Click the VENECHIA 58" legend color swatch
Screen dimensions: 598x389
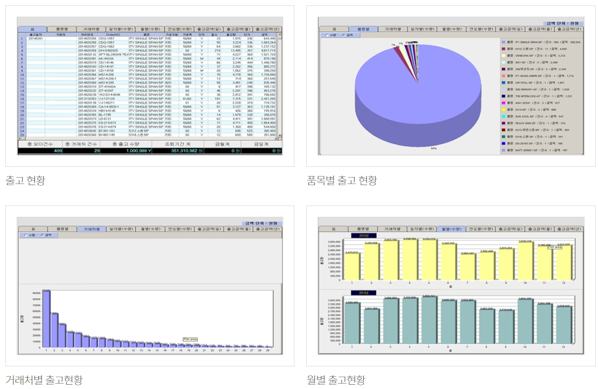click(503, 55)
